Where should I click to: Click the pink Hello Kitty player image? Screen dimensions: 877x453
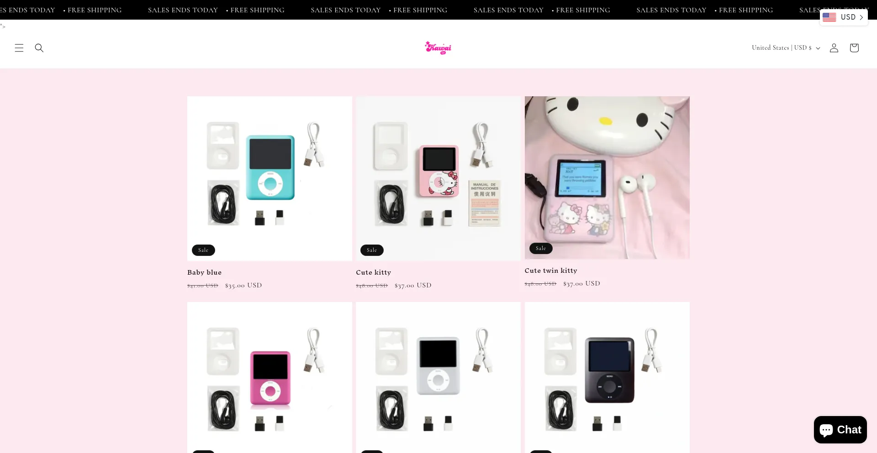pos(438,178)
